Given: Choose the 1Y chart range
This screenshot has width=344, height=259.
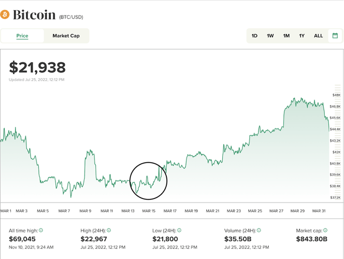Looking at the screenshot, I should pyautogui.click(x=302, y=36).
